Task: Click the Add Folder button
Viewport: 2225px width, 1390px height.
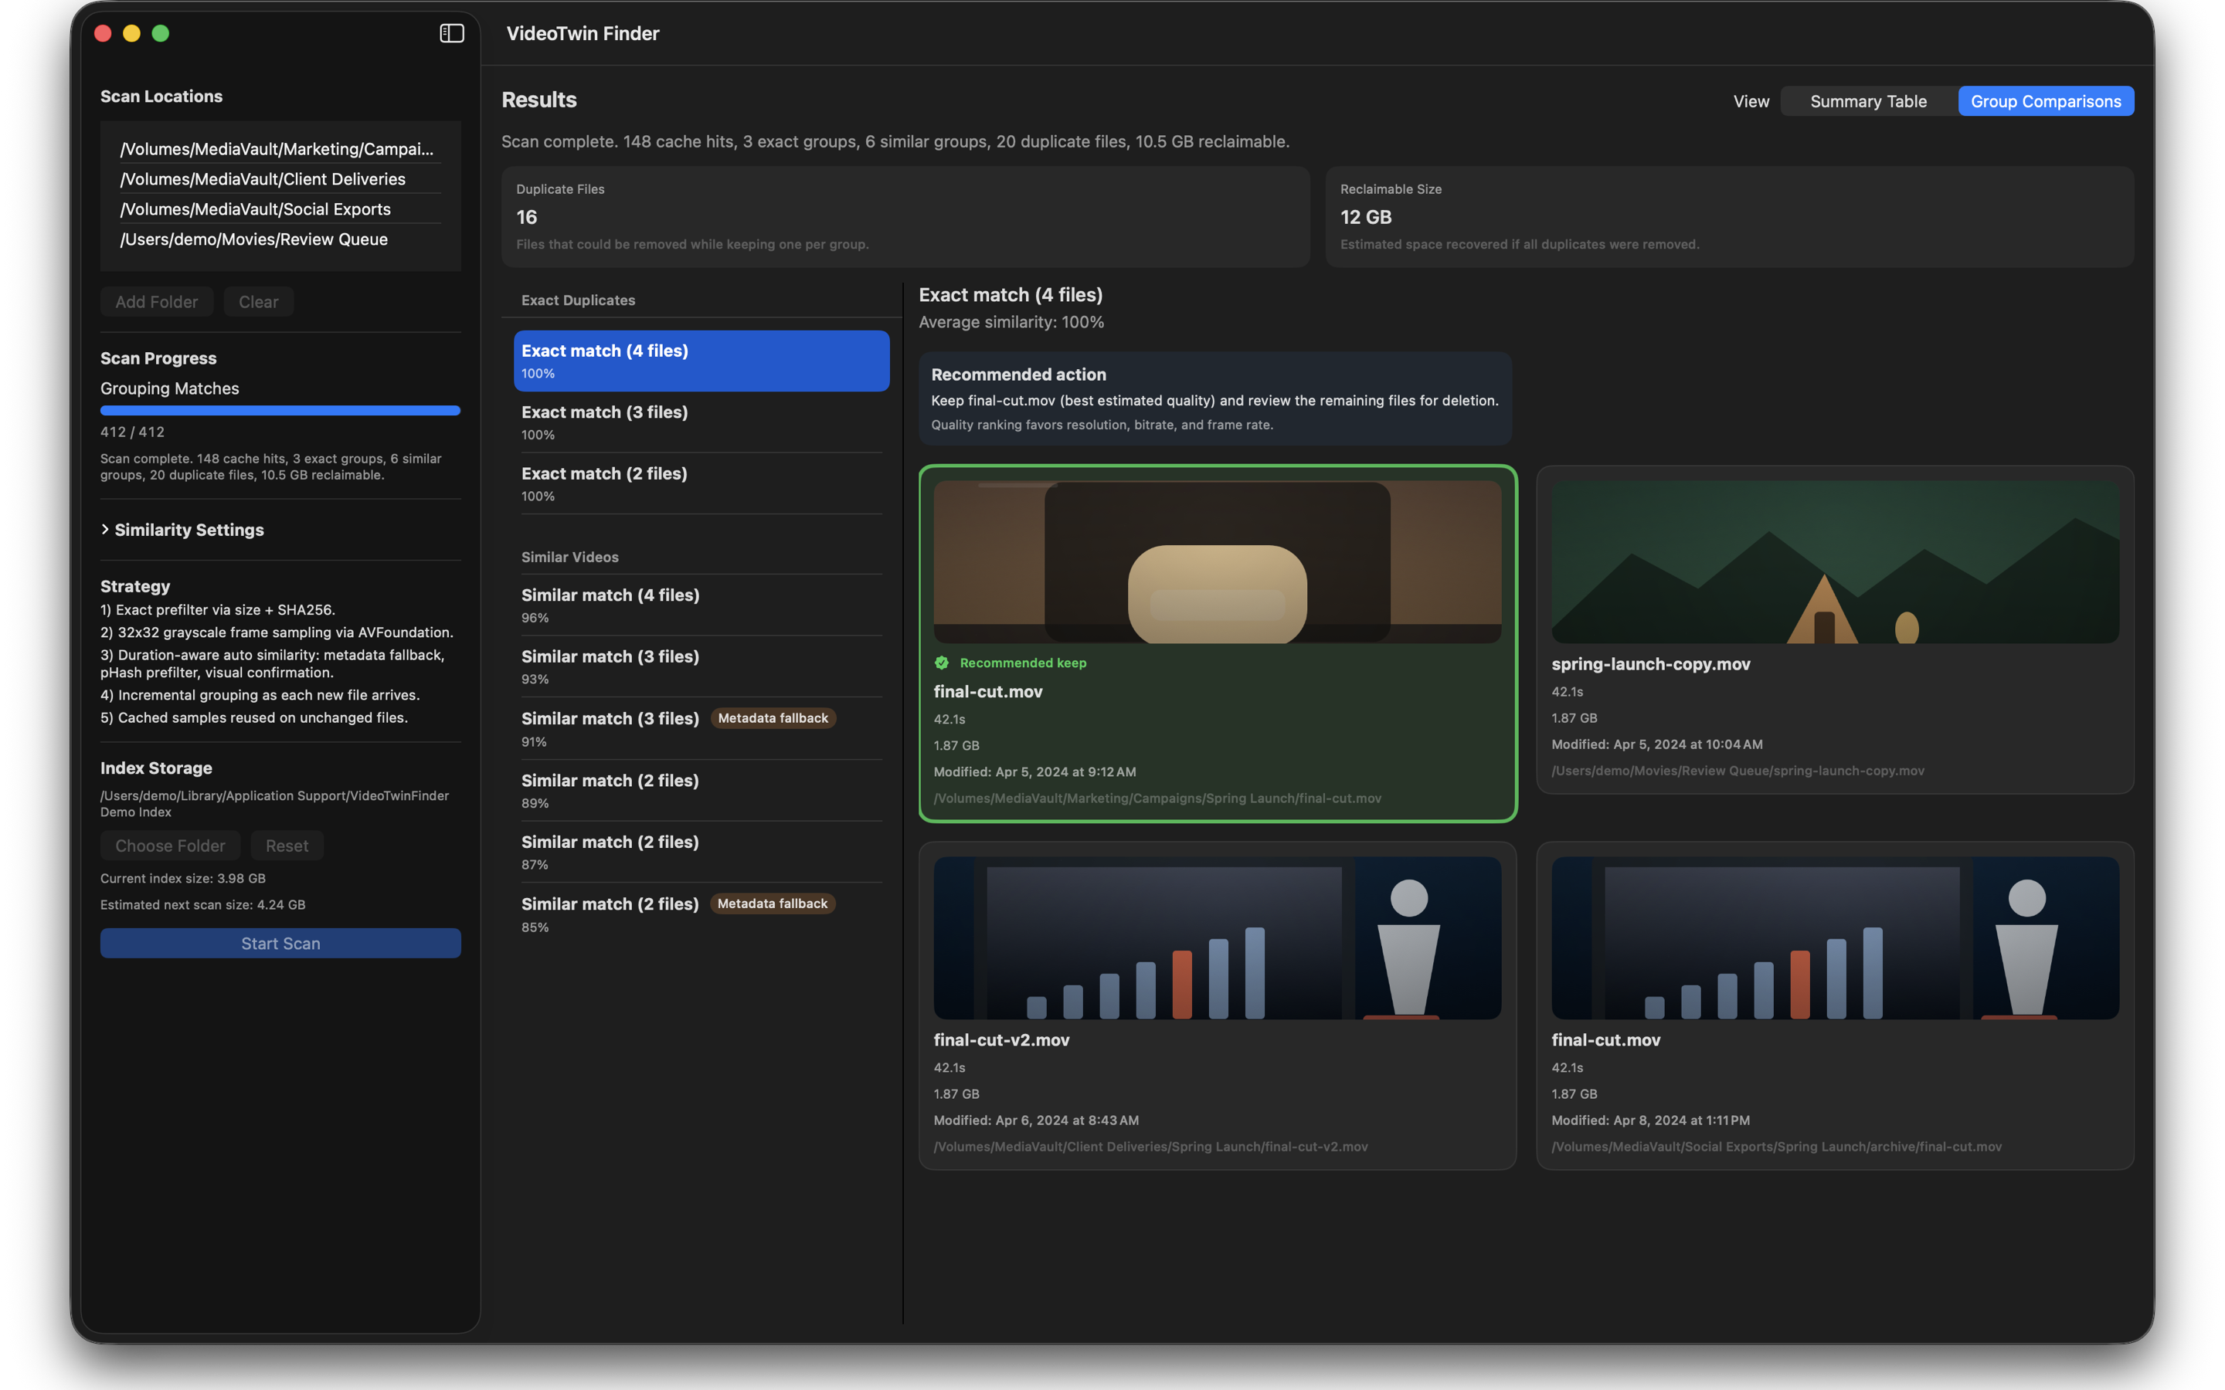Action: pyautogui.click(x=156, y=301)
